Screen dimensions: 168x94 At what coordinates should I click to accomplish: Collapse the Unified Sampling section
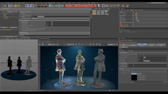[20, 20]
